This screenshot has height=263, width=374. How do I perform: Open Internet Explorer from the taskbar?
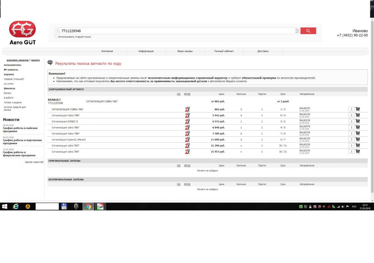tap(16, 207)
